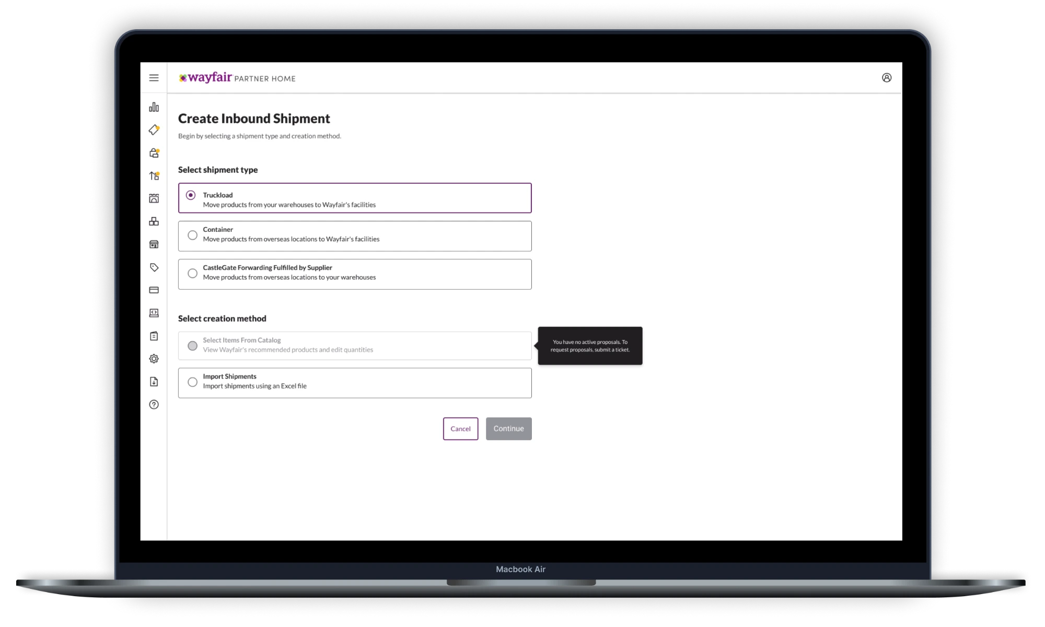Click the 'You have no active proposals' tooltip
Screen dimensions: 1045x627
(x=590, y=346)
